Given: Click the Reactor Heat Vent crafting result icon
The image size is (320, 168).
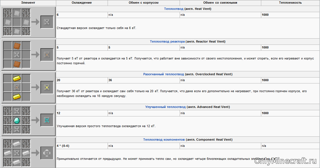Looking at the screenshot, I should 47,55.
